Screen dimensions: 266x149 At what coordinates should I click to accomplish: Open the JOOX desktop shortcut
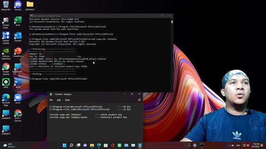pos(6,83)
